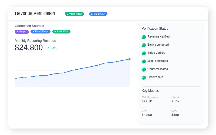Click the blue LIVE DATA badge

click(x=98, y=14)
